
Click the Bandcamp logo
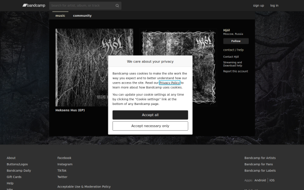pyautogui.click(x=34, y=6)
